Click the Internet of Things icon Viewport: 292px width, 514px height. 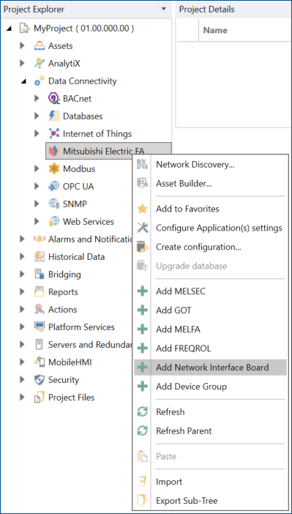coord(53,134)
